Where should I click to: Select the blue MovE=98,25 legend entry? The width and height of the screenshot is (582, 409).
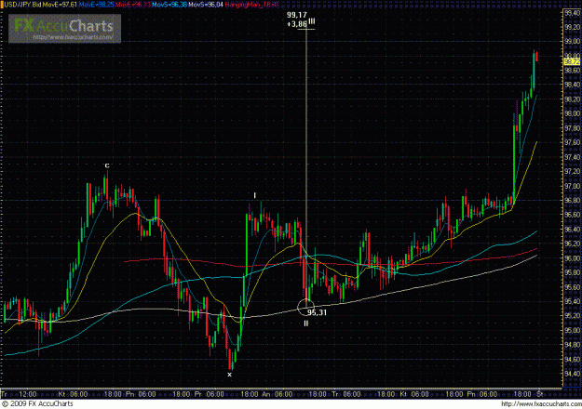pyautogui.click(x=97, y=5)
